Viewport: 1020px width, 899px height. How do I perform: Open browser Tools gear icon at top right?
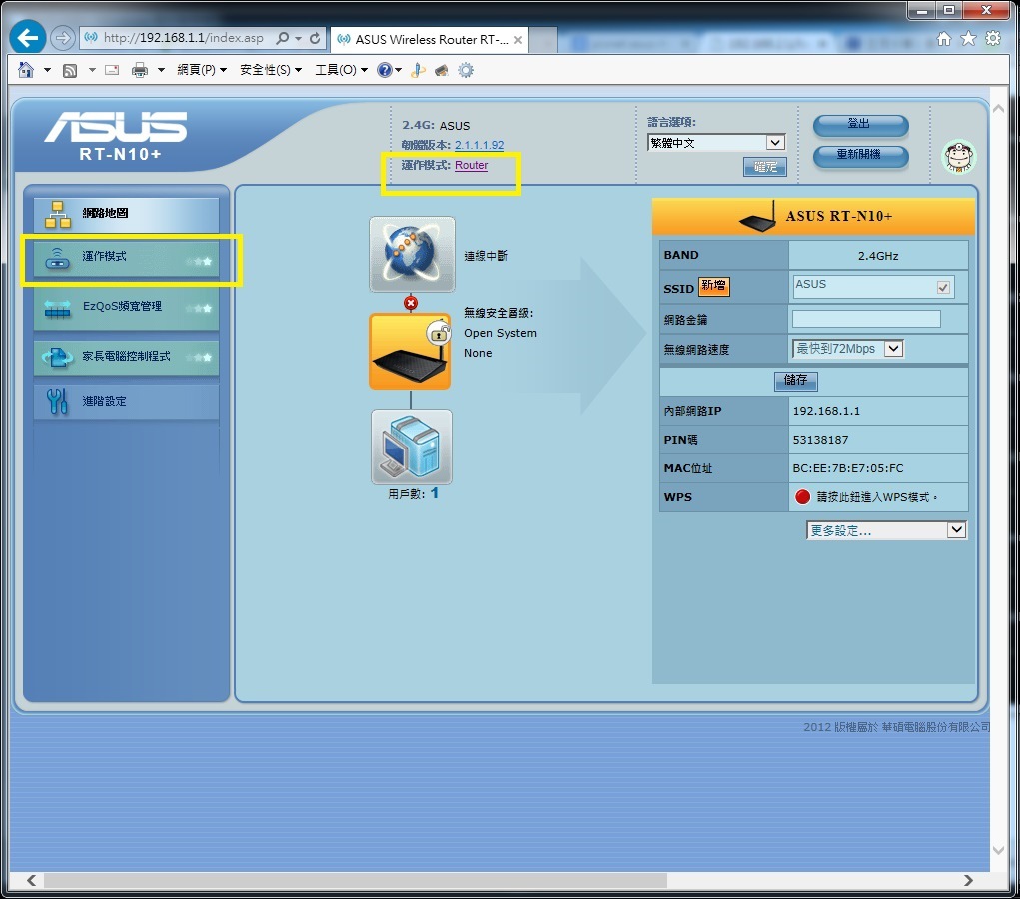click(x=993, y=38)
